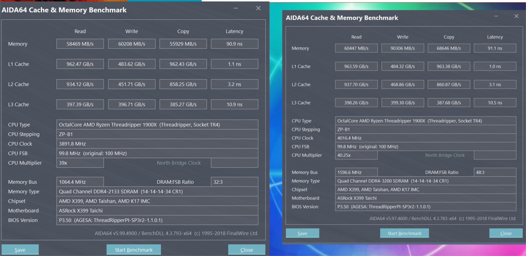Click the Quad Channel DDR4-2133 Memory Type field
Image resolution: width=526 pixels, height=256 pixels.
point(157,191)
